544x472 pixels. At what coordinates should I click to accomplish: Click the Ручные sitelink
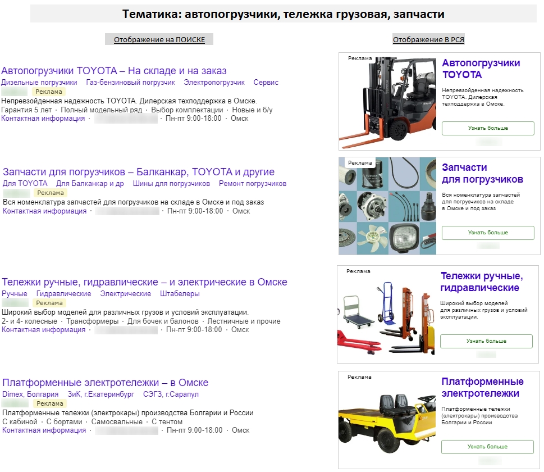tap(15, 294)
